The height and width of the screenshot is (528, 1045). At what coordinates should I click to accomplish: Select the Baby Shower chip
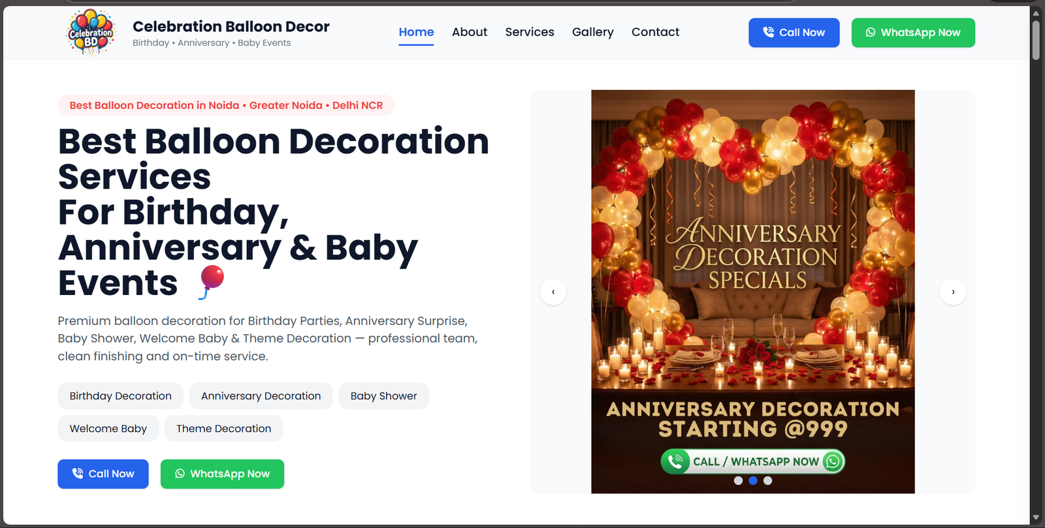(383, 396)
